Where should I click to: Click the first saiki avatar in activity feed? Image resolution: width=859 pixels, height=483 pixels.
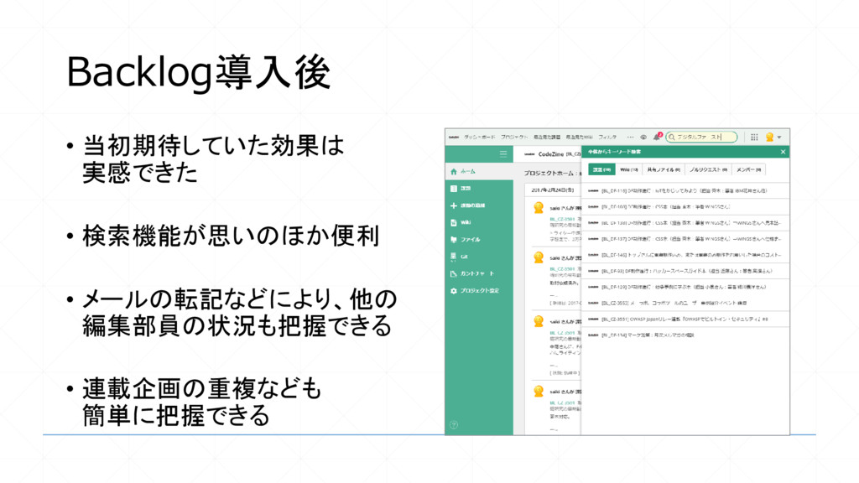pyautogui.click(x=539, y=208)
